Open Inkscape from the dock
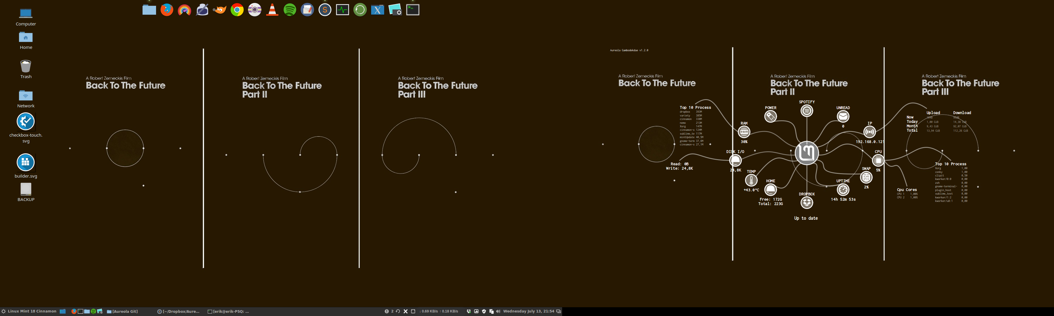 tap(202, 10)
